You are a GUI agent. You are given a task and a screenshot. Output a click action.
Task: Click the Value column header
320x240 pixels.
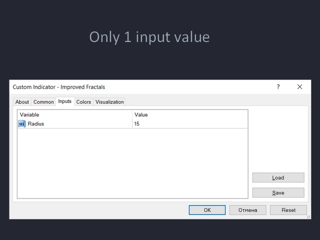point(190,114)
